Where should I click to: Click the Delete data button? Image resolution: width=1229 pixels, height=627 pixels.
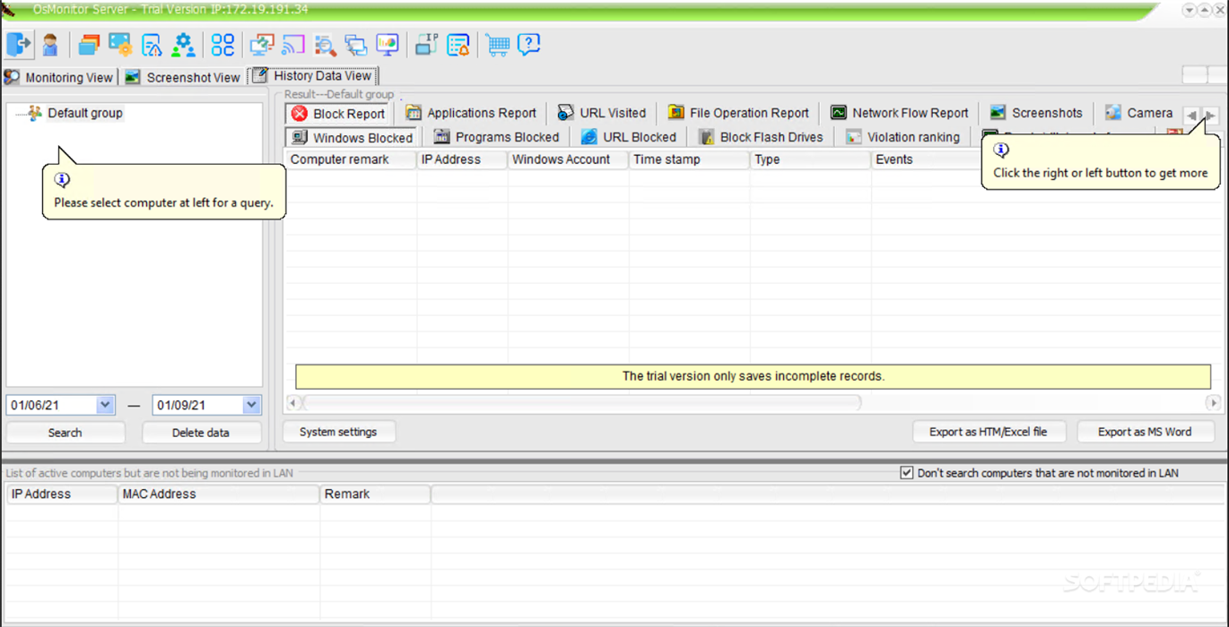click(201, 433)
